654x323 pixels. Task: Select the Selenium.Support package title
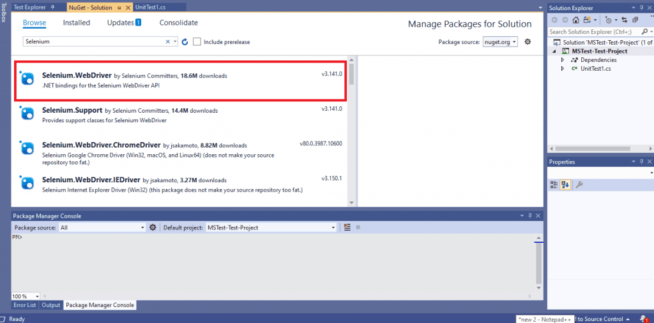tap(72, 110)
